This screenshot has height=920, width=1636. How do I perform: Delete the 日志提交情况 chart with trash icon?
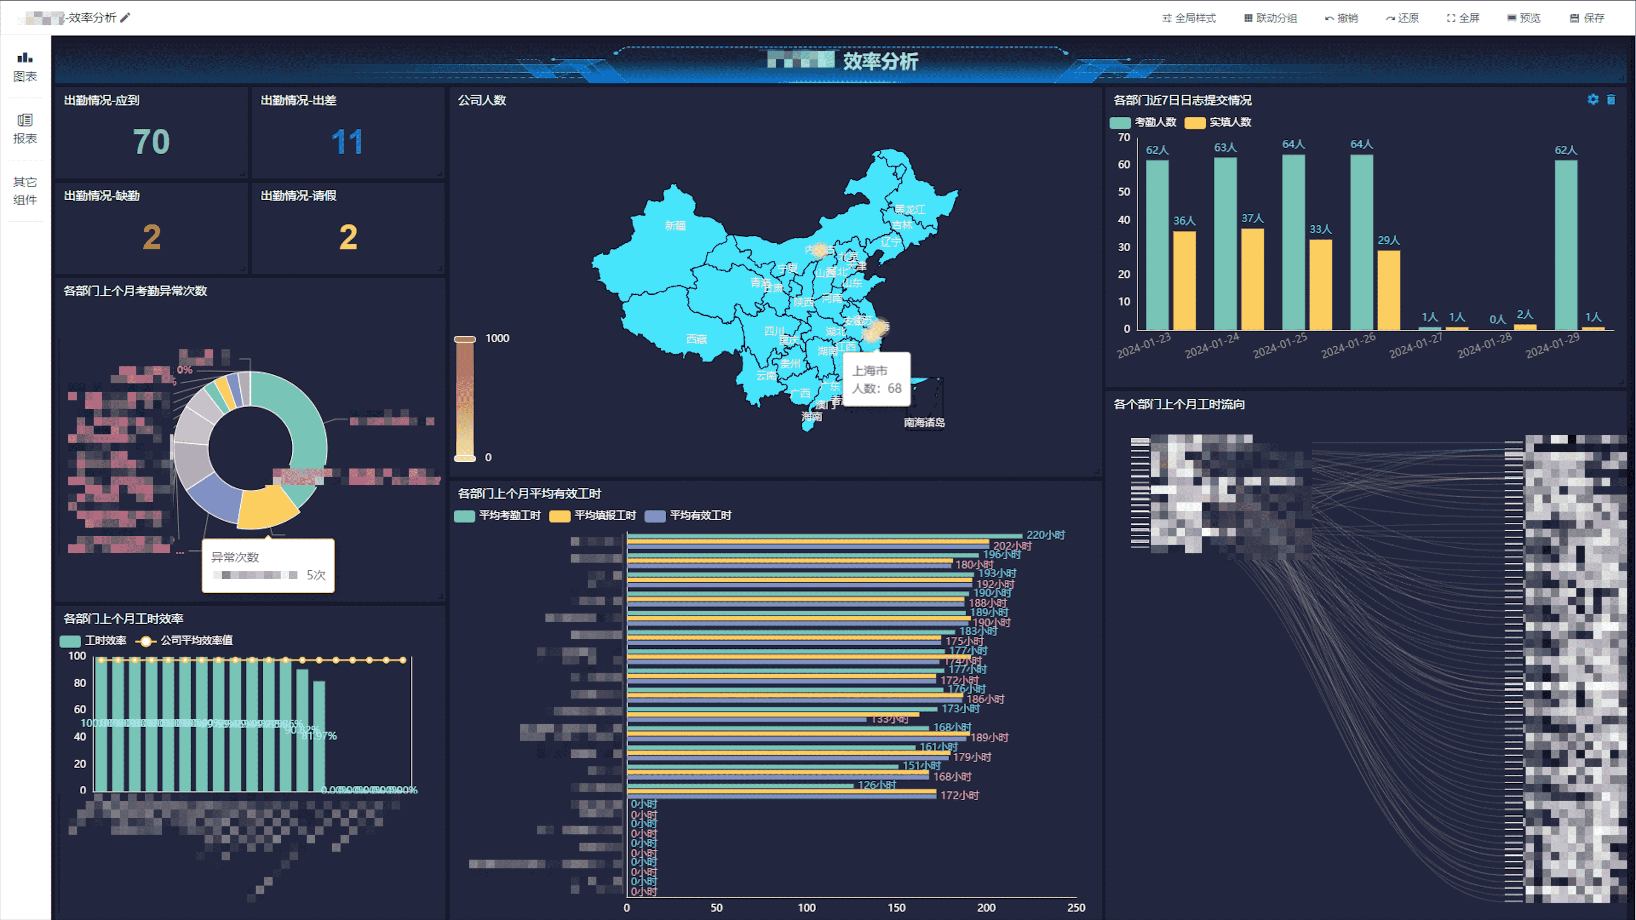click(1611, 99)
